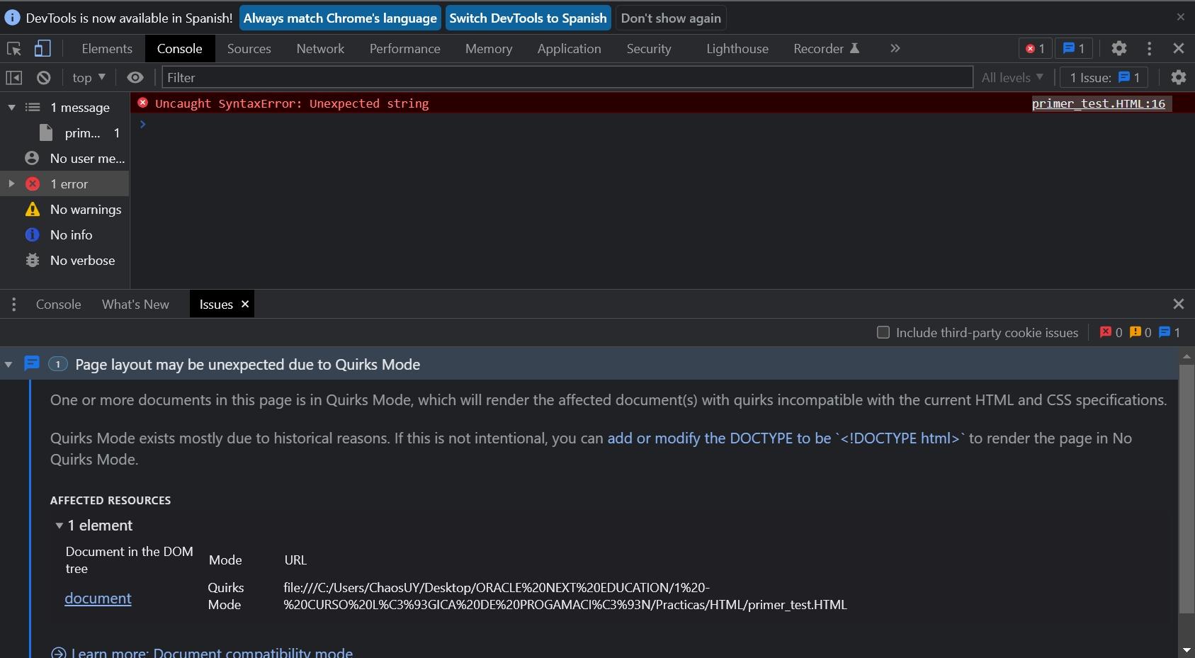The width and height of the screenshot is (1195, 658).
Task: Focus the console Filter field
Action: pyautogui.click(x=567, y=77)
